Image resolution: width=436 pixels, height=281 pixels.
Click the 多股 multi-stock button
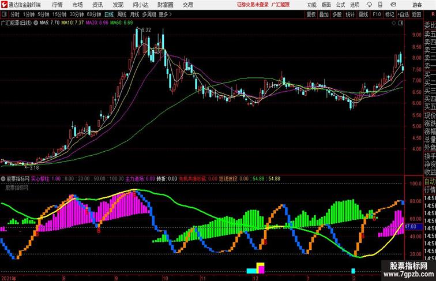click(337, 14)
